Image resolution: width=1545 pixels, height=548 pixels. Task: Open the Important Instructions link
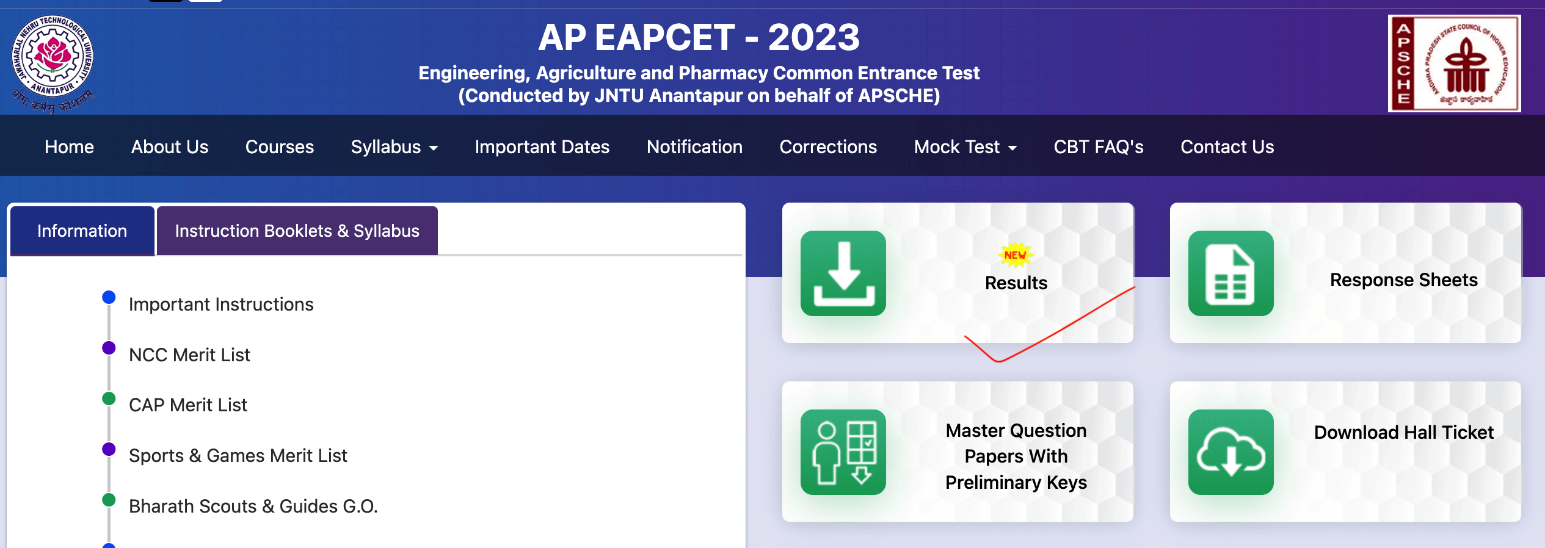click(221, 304)
